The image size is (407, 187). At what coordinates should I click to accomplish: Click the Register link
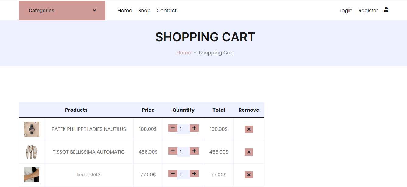coord(368,11)
